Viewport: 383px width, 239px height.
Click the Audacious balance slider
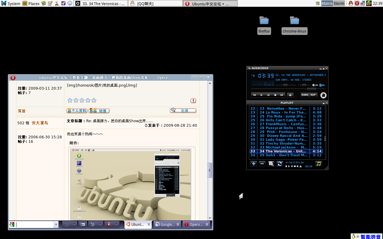click(x=304, y=85)
